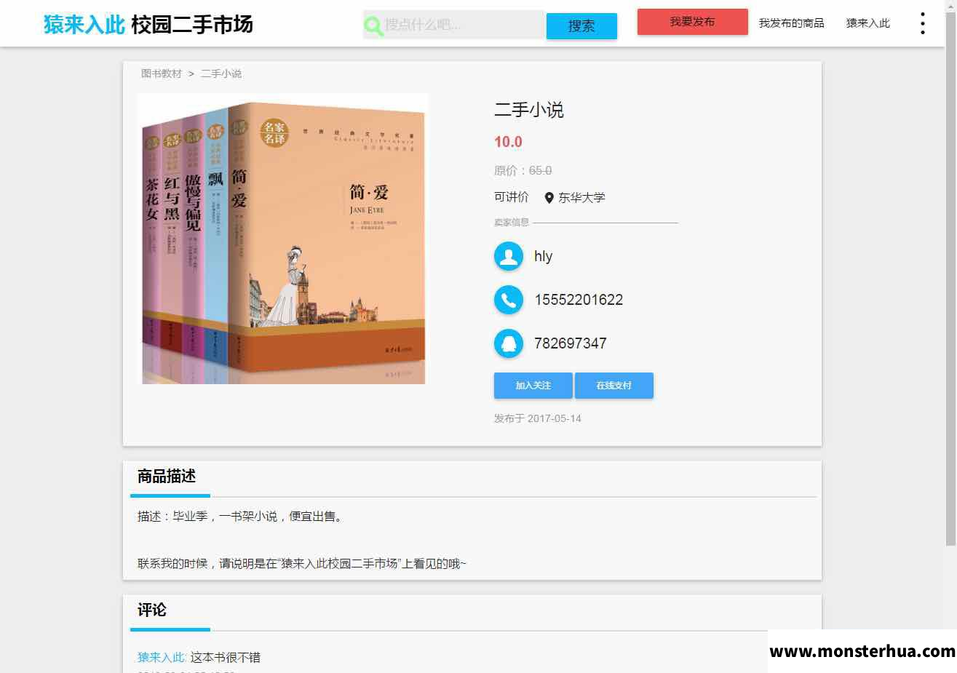Click the seller profile avatar icon

coord(509,256)
